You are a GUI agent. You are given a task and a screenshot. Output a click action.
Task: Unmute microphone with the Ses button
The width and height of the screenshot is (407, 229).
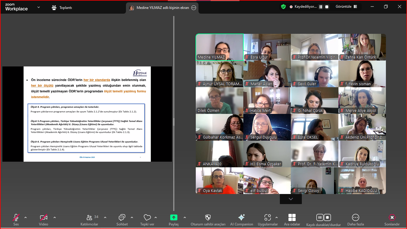(16, 218)
